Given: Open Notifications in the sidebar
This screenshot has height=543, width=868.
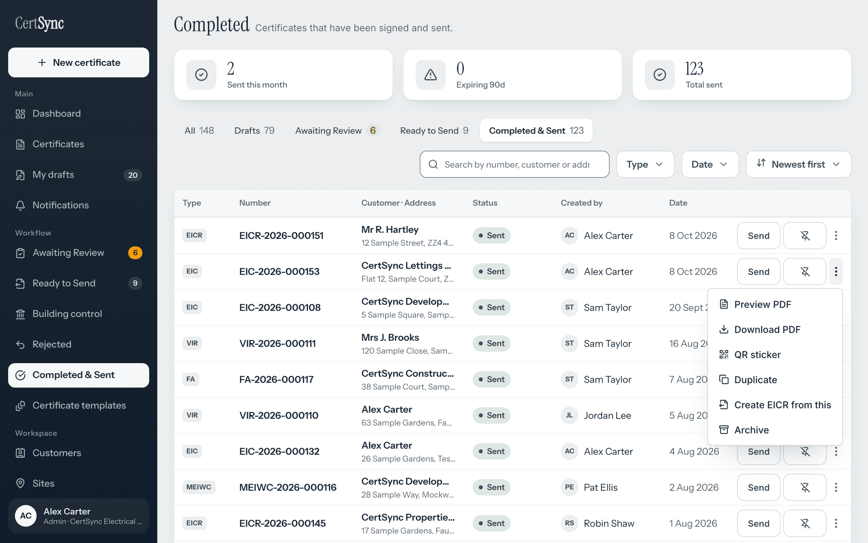Looking at the screenshot, I should click(x=78, y=205).
